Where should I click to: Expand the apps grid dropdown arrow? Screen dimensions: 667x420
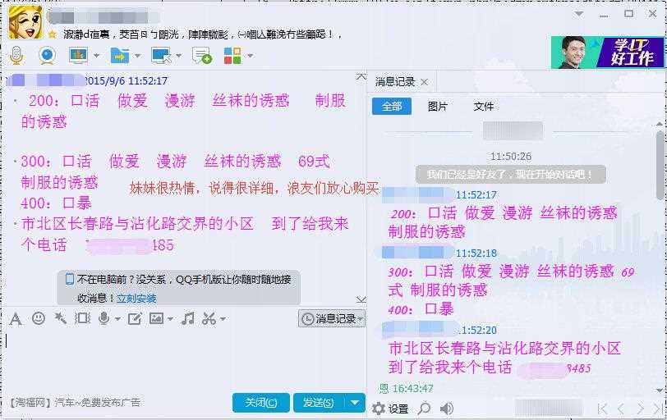(250, 56)
